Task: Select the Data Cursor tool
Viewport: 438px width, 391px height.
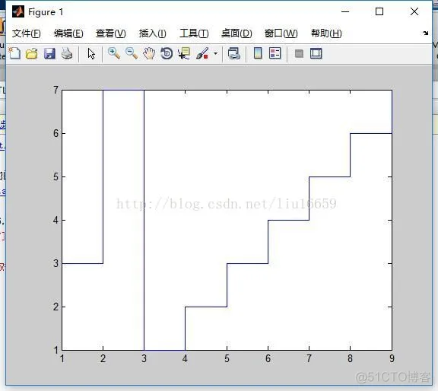Action: point(184,53)
